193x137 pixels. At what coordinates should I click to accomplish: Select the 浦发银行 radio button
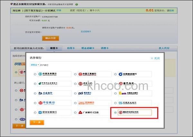click(x=75, y=93)
